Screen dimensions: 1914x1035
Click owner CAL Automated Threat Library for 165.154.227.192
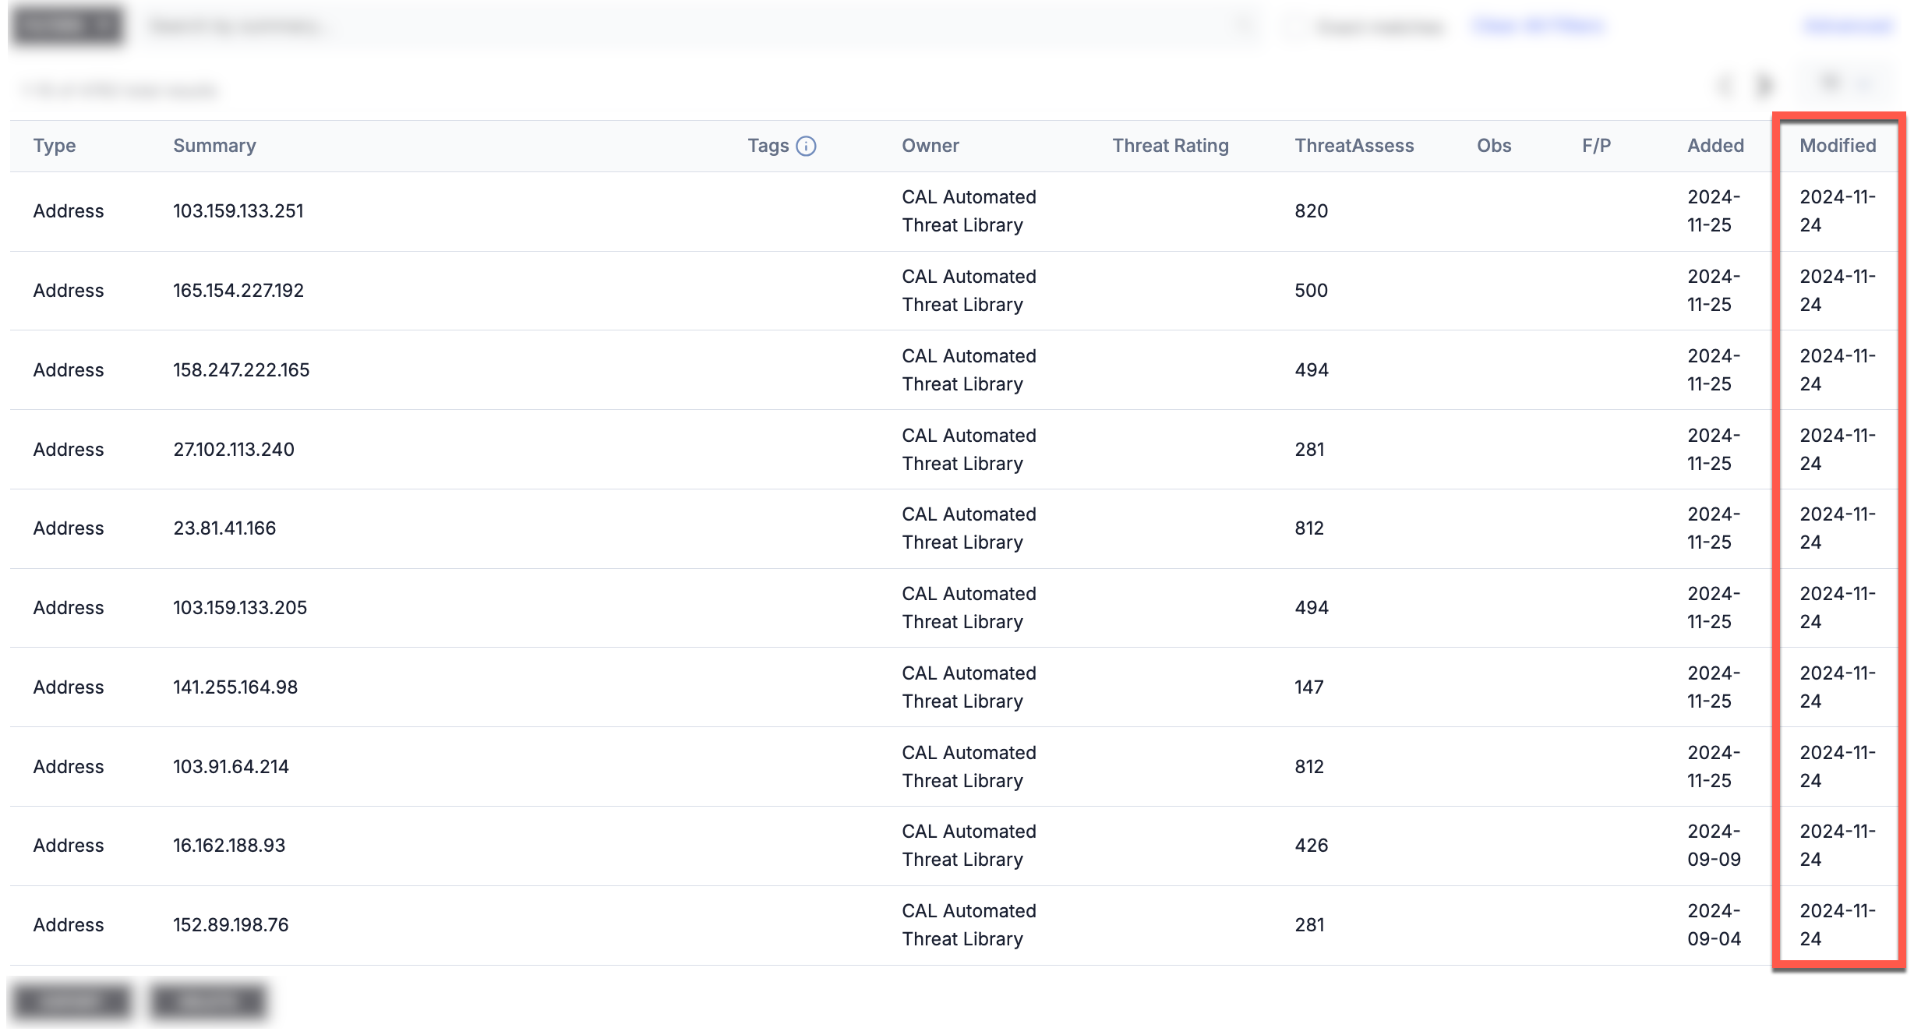click(x=969, y=291)
